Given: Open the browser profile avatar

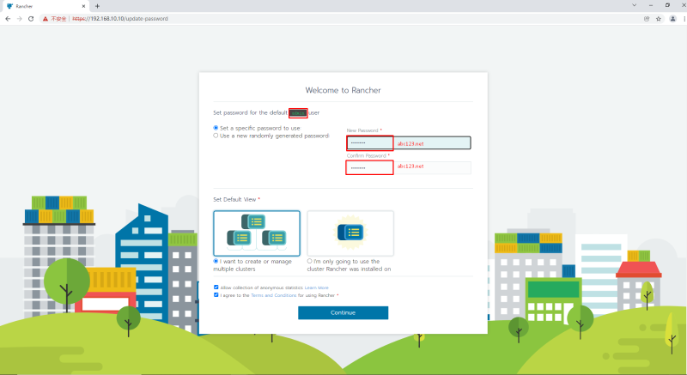Looking at the screenshot, I should (x=672, y=19).
